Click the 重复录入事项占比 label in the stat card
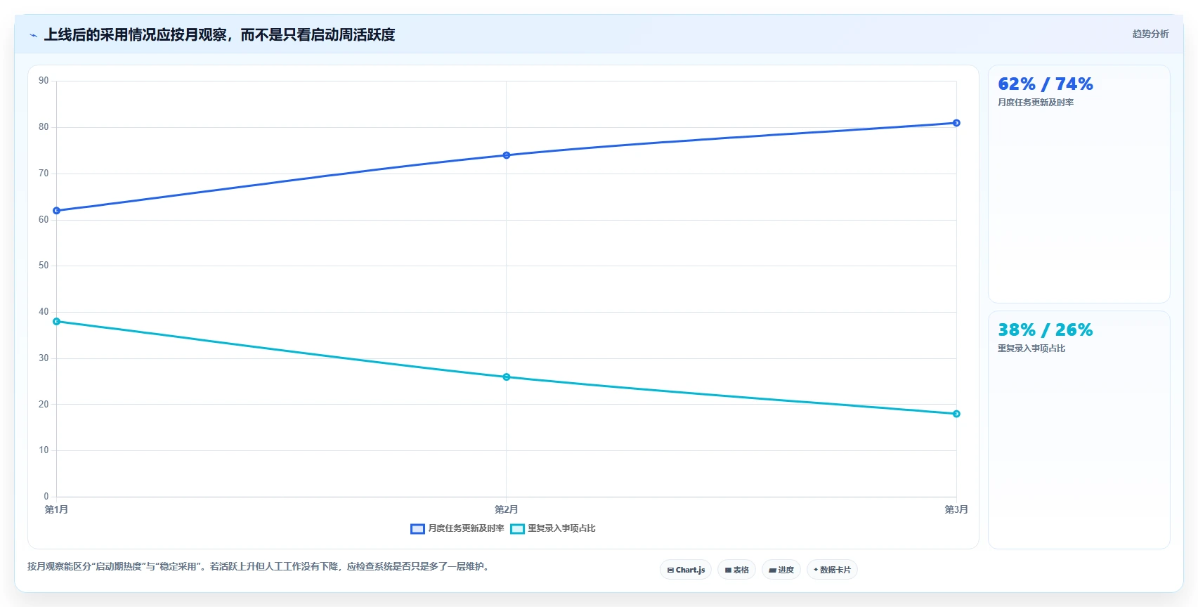Viewport: 1198px width, 607px height. tap(1031, 348)
